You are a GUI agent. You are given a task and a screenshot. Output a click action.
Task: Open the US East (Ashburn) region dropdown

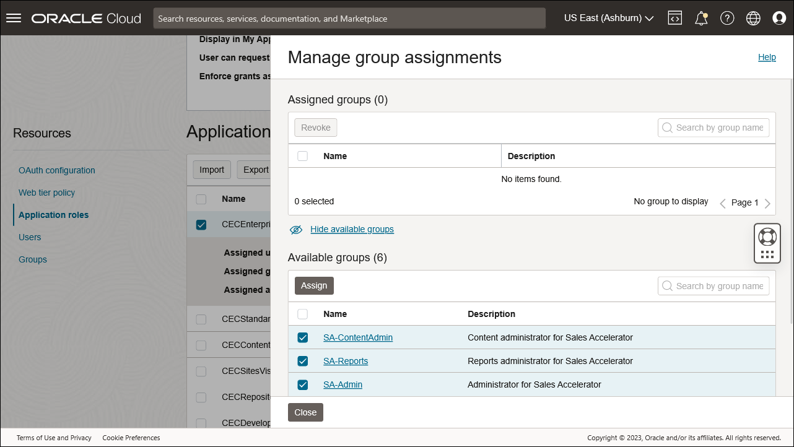click(608, 18)
